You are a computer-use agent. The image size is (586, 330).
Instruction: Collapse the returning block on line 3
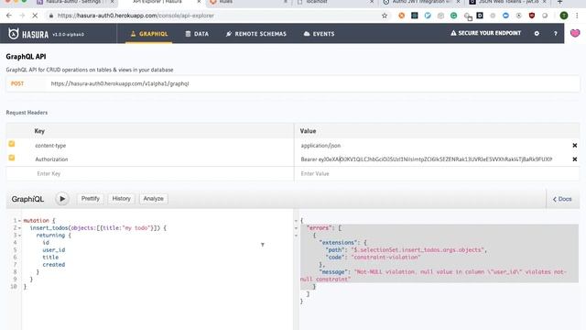tap(19, 236)
